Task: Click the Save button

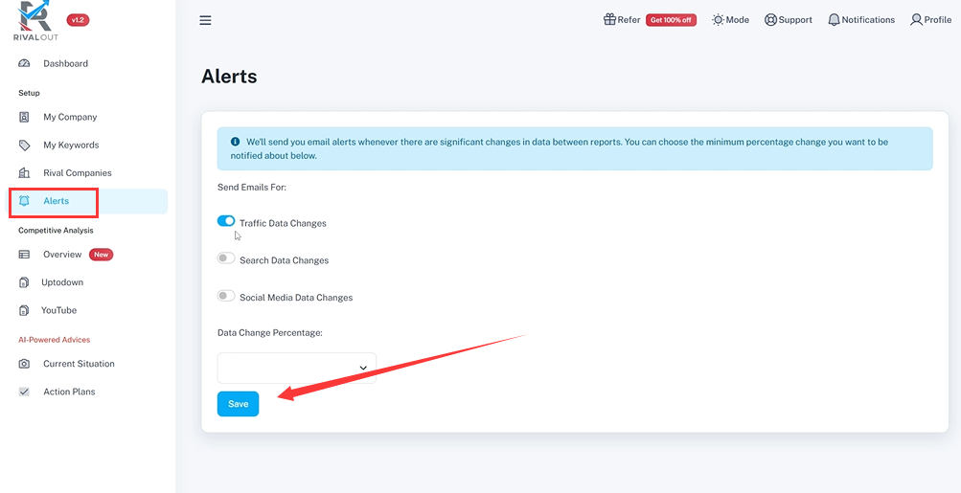Action: [x=238, y=404]
